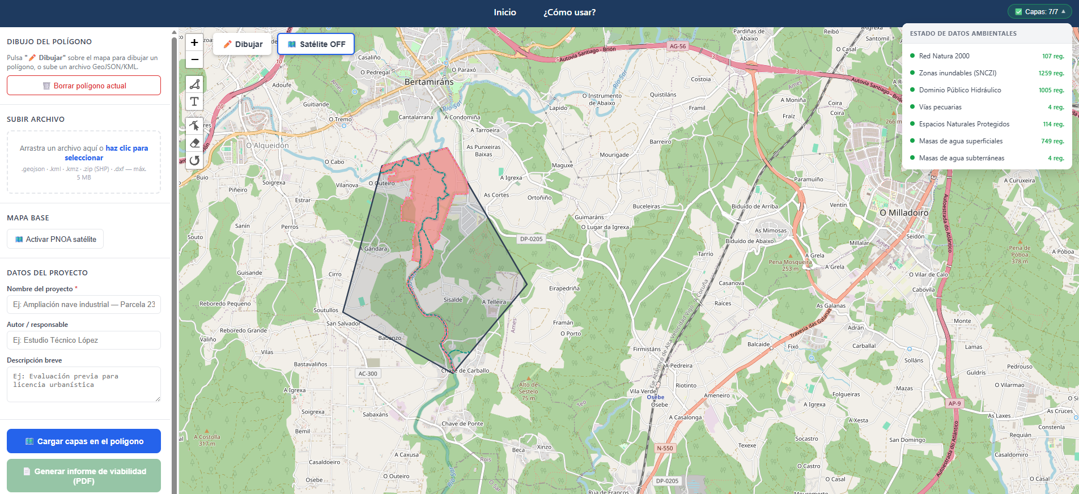Click the Bertamiráns town label on map

[429, 82]
